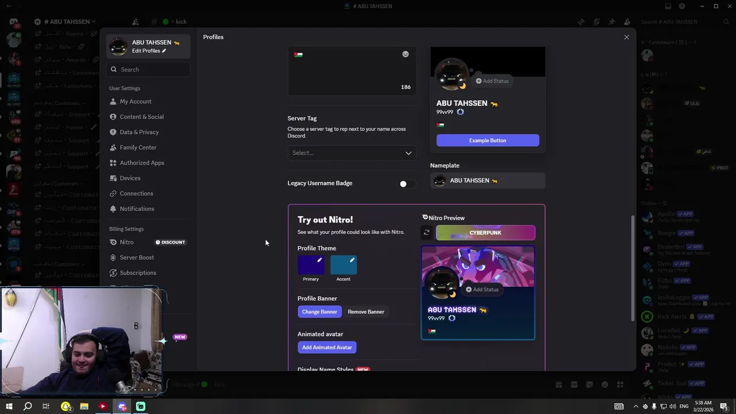Screen dimensions: 736x414
Task: Open the Server Tag Select dropdown
Action: click(352, 153)
